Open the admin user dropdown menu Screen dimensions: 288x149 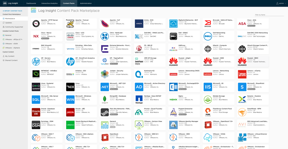point(281,3)
